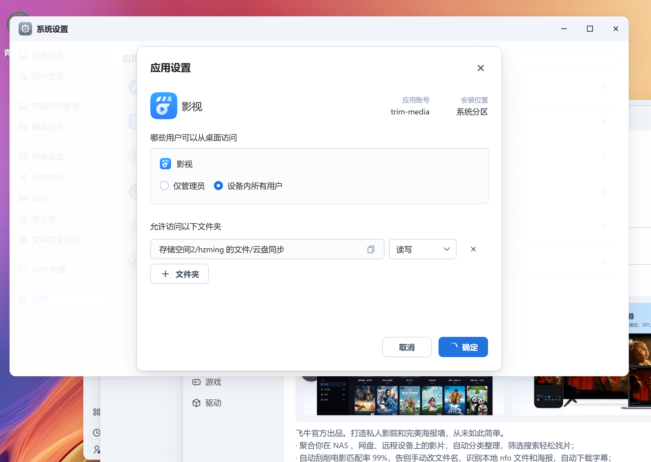Viewport: 651px width, 462px height.
Task: Click the clock icon in background sidebar
Action: pos(97,433)
